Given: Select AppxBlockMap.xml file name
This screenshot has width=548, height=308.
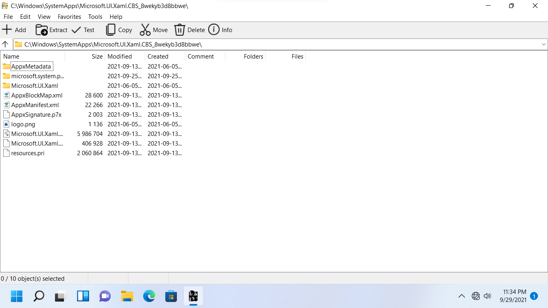Looking at the screenshot, I should [37, 95].
